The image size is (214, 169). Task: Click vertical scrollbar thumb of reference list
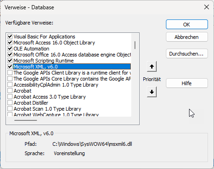(x=135, y=45)
